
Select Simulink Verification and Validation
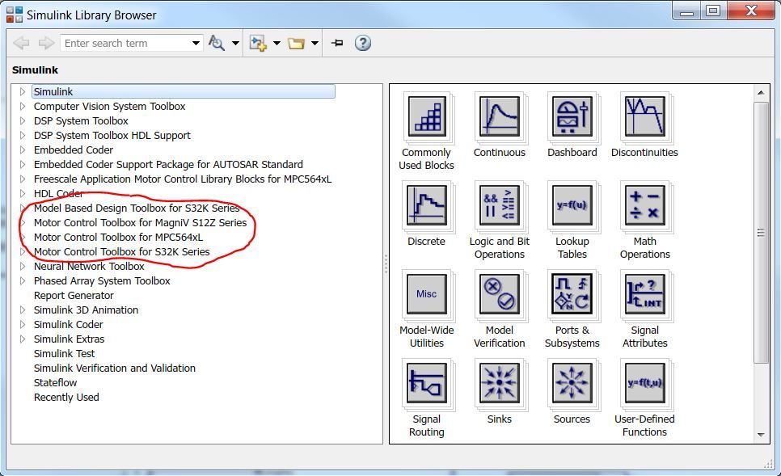click(115, 368)
